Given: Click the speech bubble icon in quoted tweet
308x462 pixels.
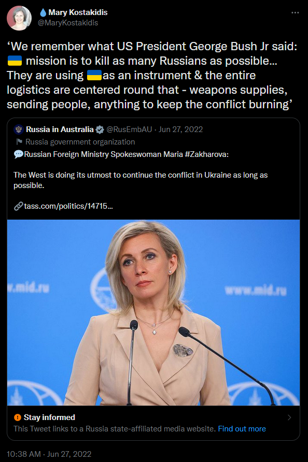Looking at the screenshot, I should coord(18,154).
